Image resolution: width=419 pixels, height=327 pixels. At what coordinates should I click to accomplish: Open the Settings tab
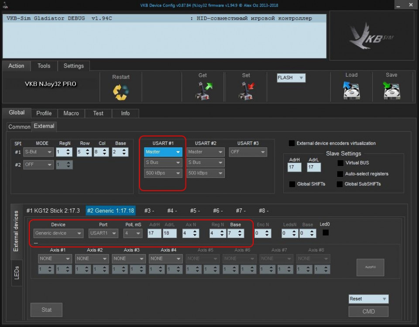point(73,66)
